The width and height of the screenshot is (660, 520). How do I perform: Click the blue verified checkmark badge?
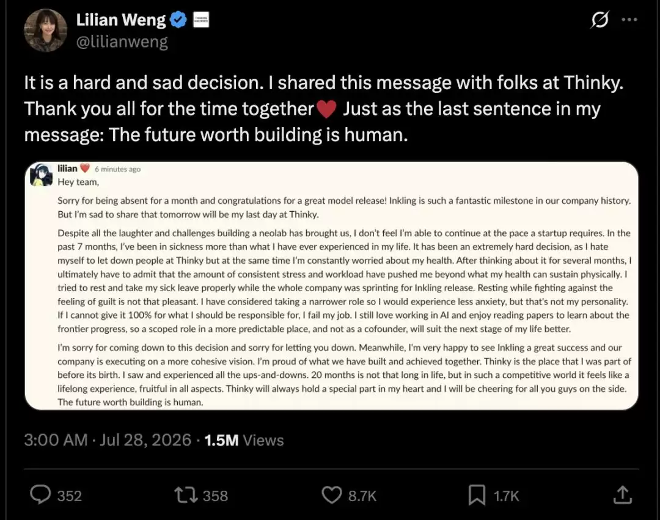(x=178, y=20)
